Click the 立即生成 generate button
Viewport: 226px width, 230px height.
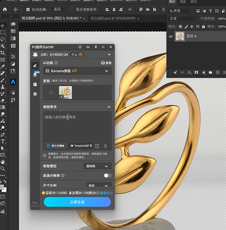[77, 202]
